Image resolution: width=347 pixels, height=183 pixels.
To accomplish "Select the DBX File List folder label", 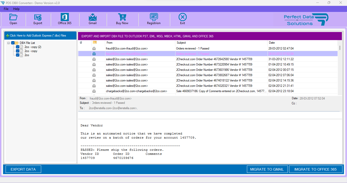I will click(x=27, y=43).
